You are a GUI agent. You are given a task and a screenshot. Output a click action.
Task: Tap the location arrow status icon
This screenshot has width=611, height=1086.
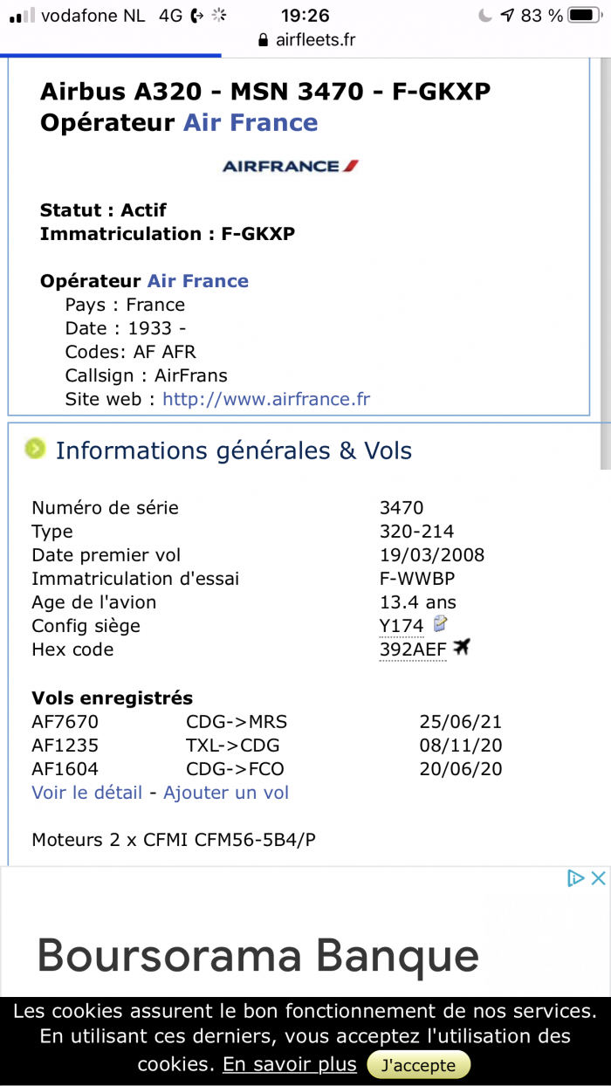coord(507,15)
